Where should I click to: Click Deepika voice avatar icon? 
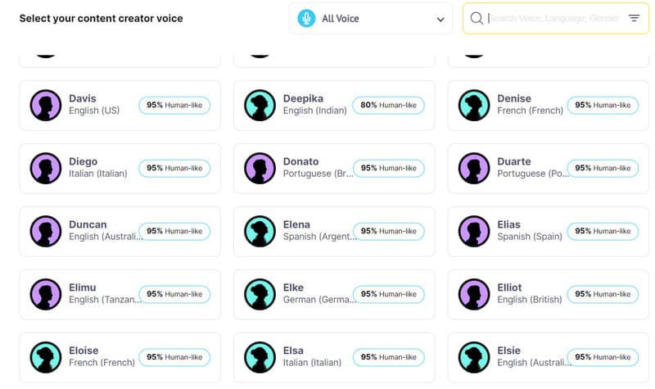click(x=260, y=105)
